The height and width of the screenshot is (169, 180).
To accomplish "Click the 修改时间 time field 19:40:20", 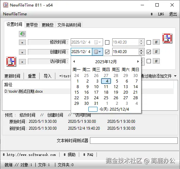I will point(125,42).
